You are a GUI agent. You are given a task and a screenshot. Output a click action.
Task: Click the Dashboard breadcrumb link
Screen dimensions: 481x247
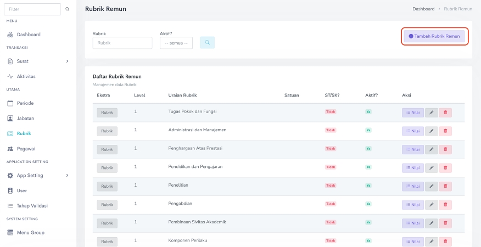click(x=423, y=9)
